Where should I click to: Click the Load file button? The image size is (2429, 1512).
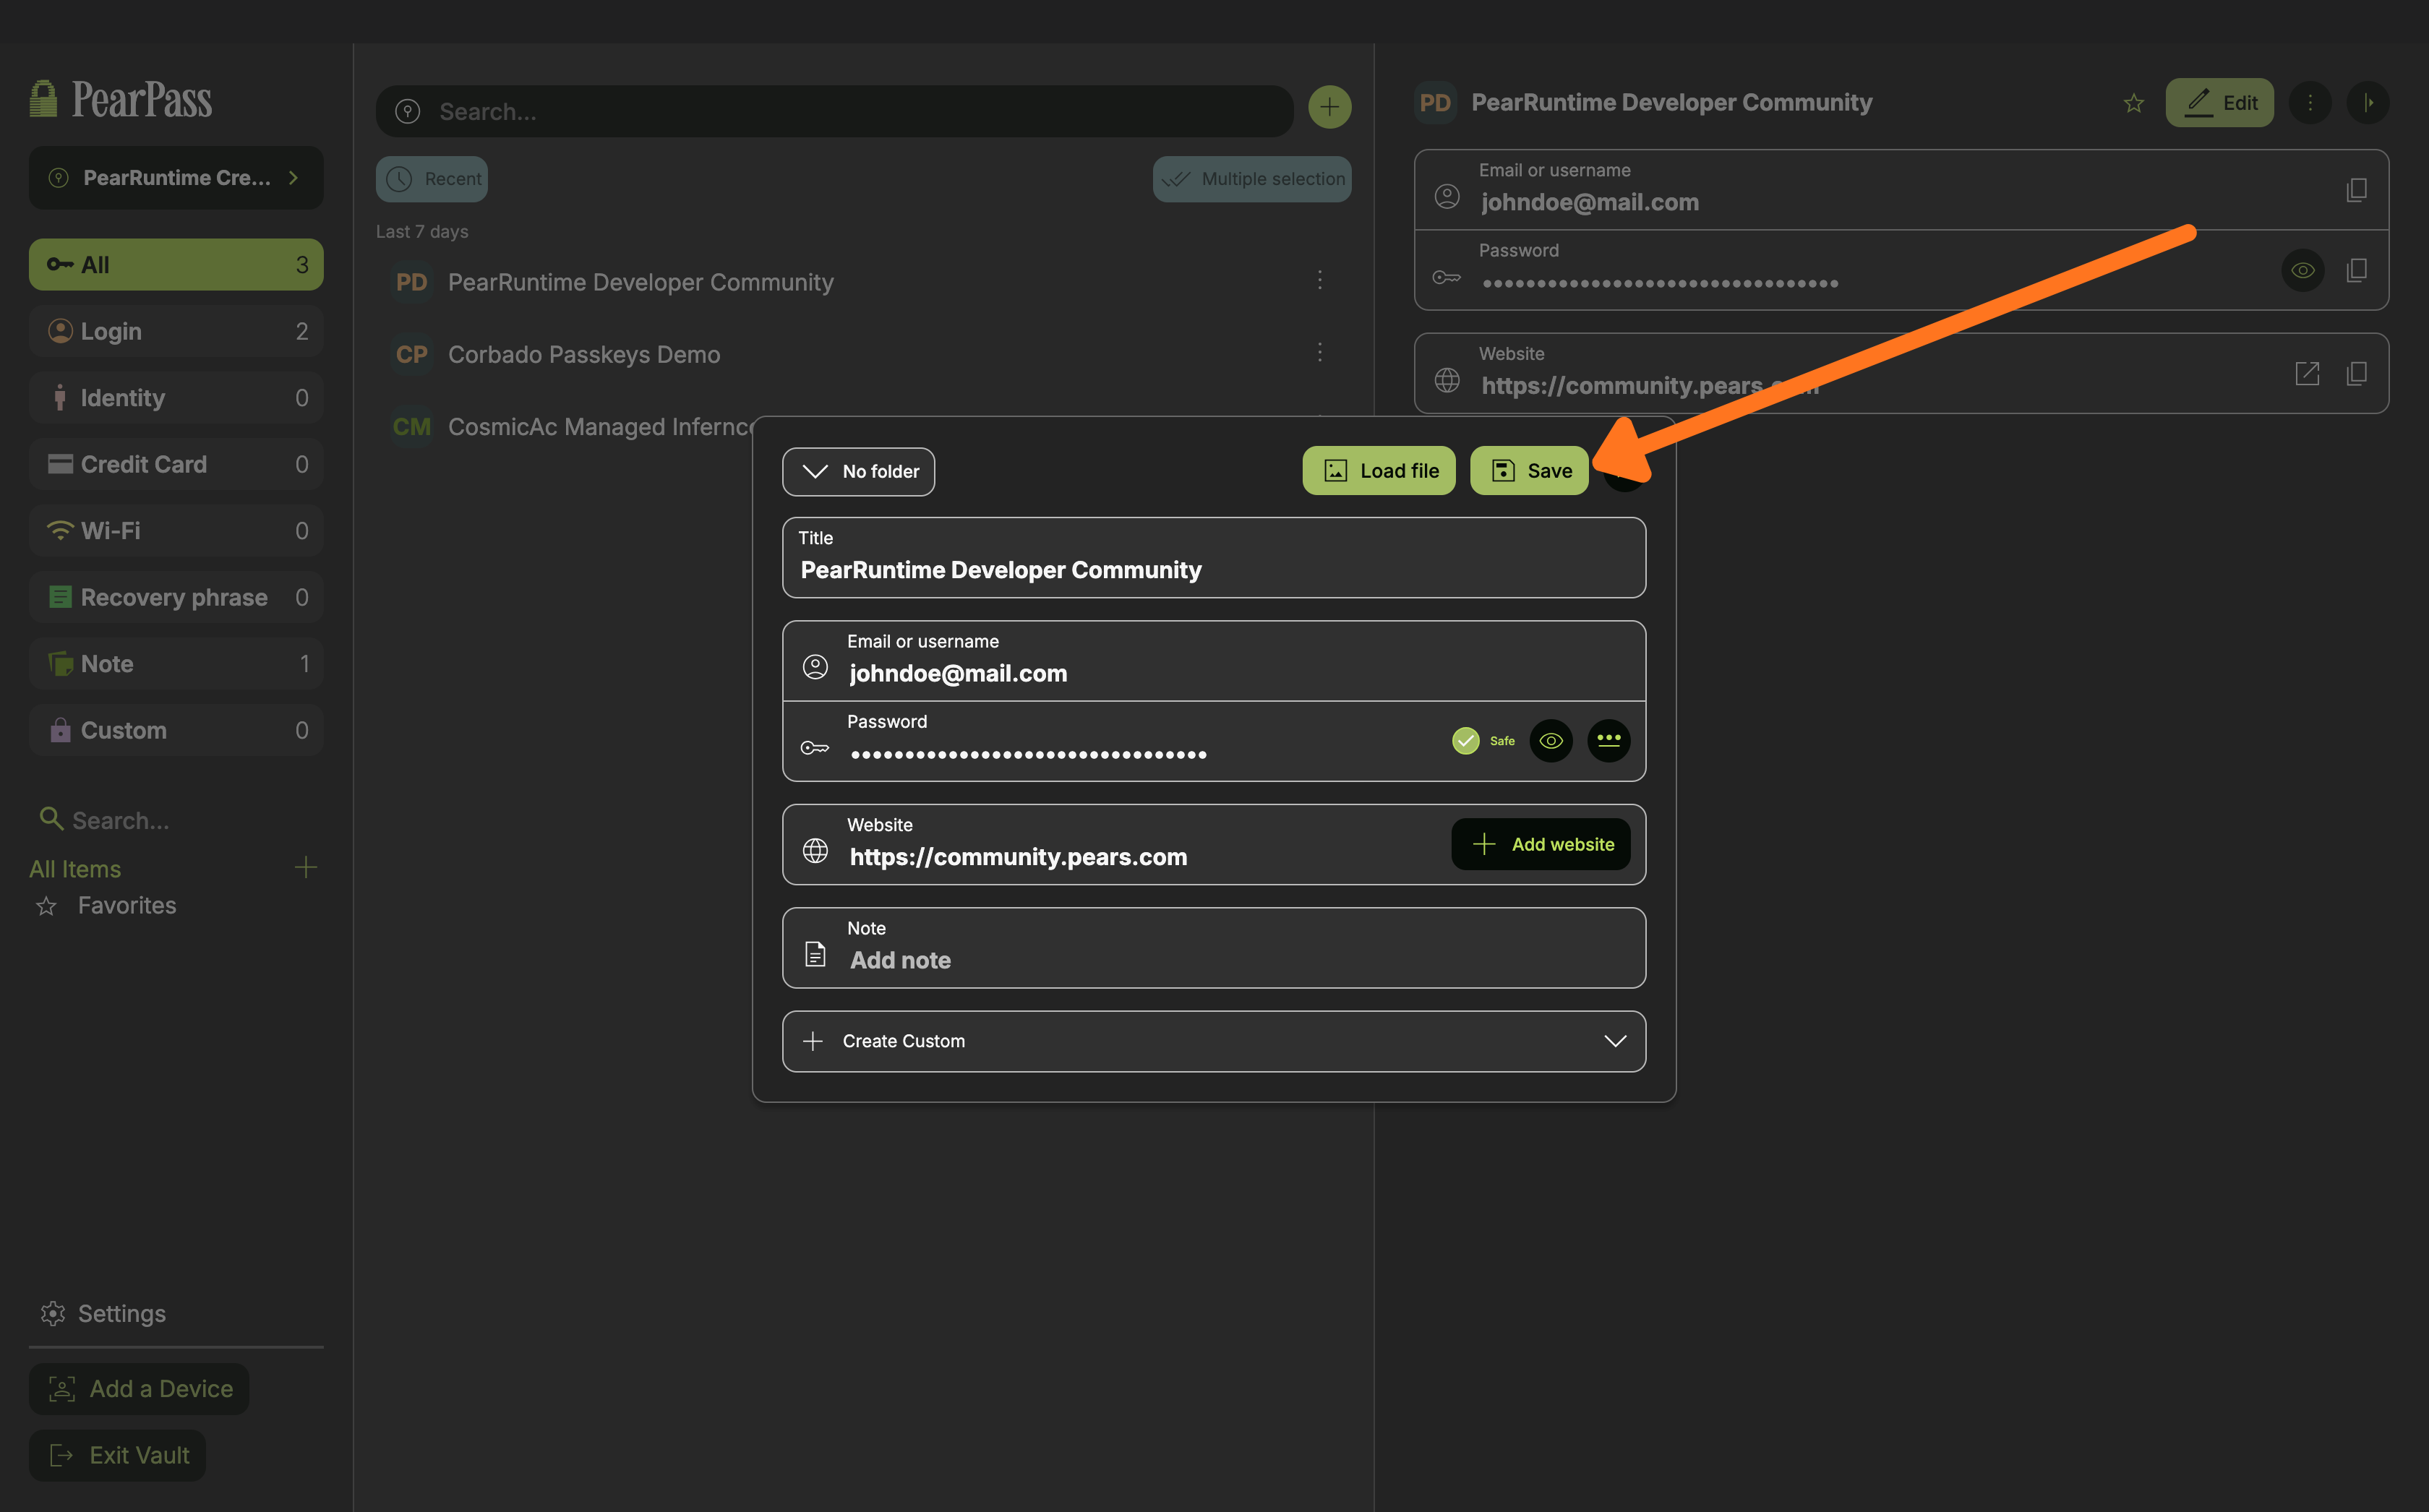[x=1378, y=471]
